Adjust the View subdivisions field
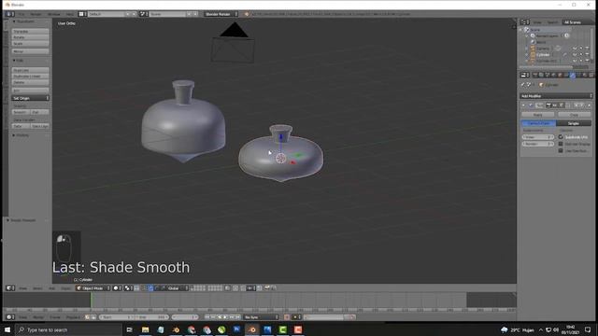Screen dimensions: 598x336 click(x=538, y=137)
